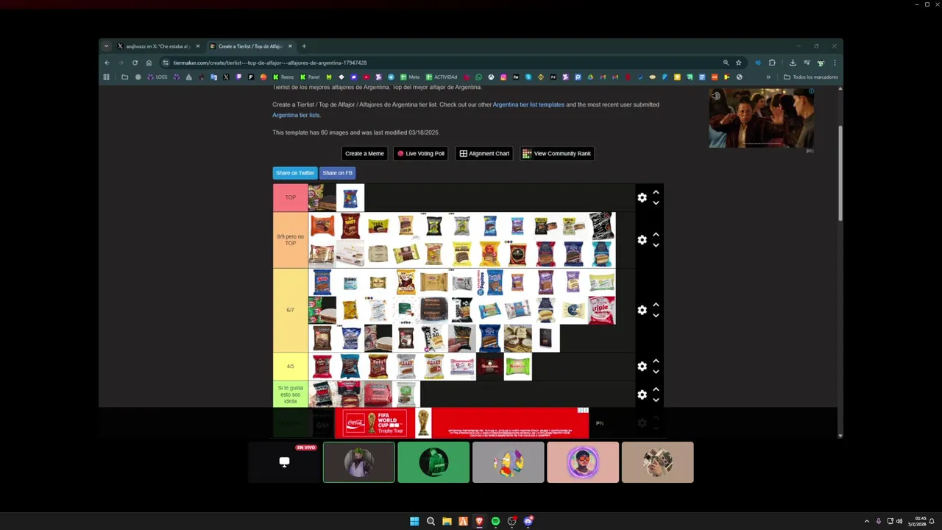View Community Rank

point(557,153)
